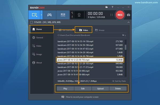Screen dimensions: 160x105
Task: Select screen rectangle recording mode
Action: [34, 15]
